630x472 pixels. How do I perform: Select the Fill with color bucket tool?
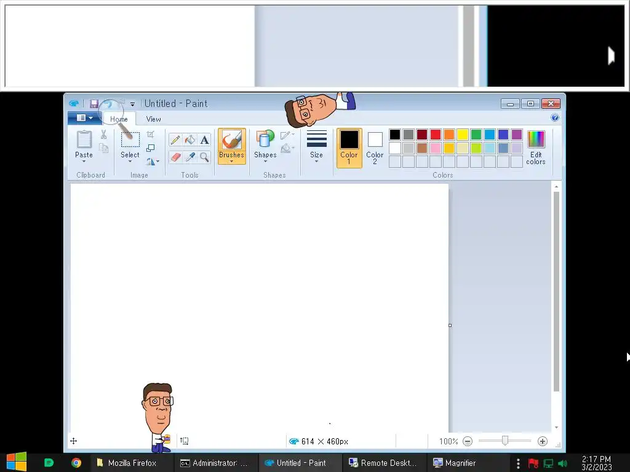point(190,140)
